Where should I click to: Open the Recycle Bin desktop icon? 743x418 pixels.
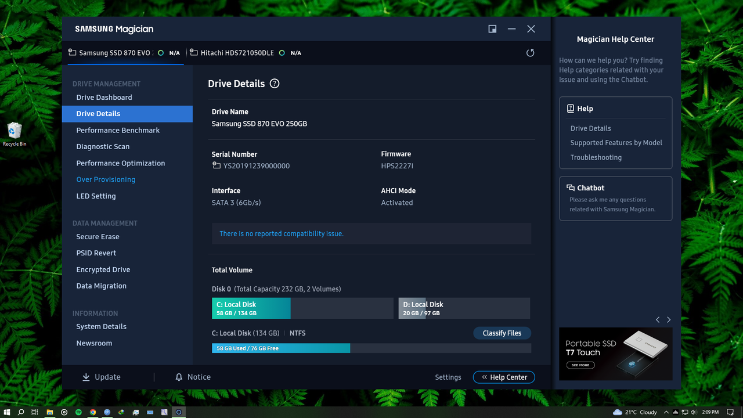coord(15,134)
